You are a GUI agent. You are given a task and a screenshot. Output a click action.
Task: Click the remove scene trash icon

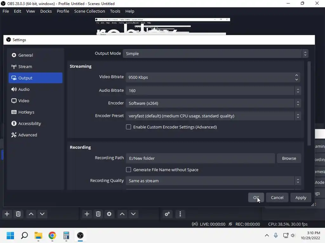(18, 214)
